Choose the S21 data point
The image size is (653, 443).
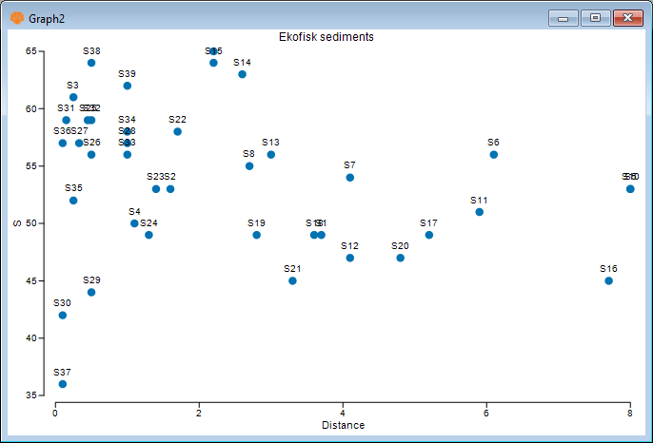coord(292,280)
